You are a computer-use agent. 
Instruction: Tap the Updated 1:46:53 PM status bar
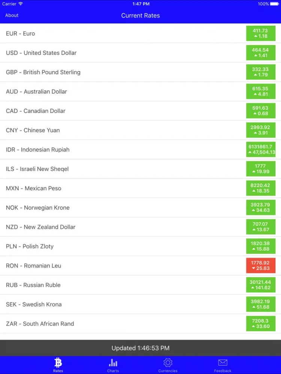[140, 348]
